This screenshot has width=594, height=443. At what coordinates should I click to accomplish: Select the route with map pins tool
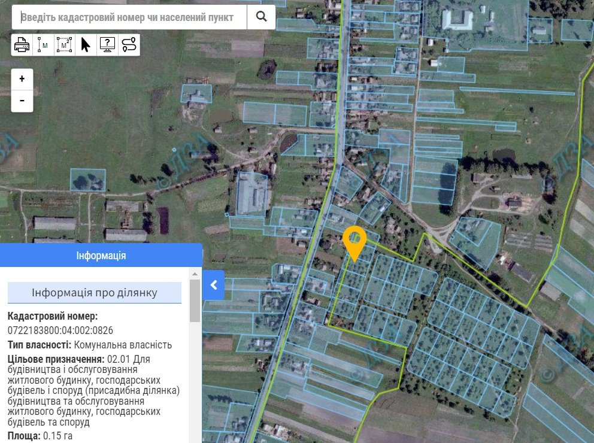pyautogui.click(x=129, y=45)
